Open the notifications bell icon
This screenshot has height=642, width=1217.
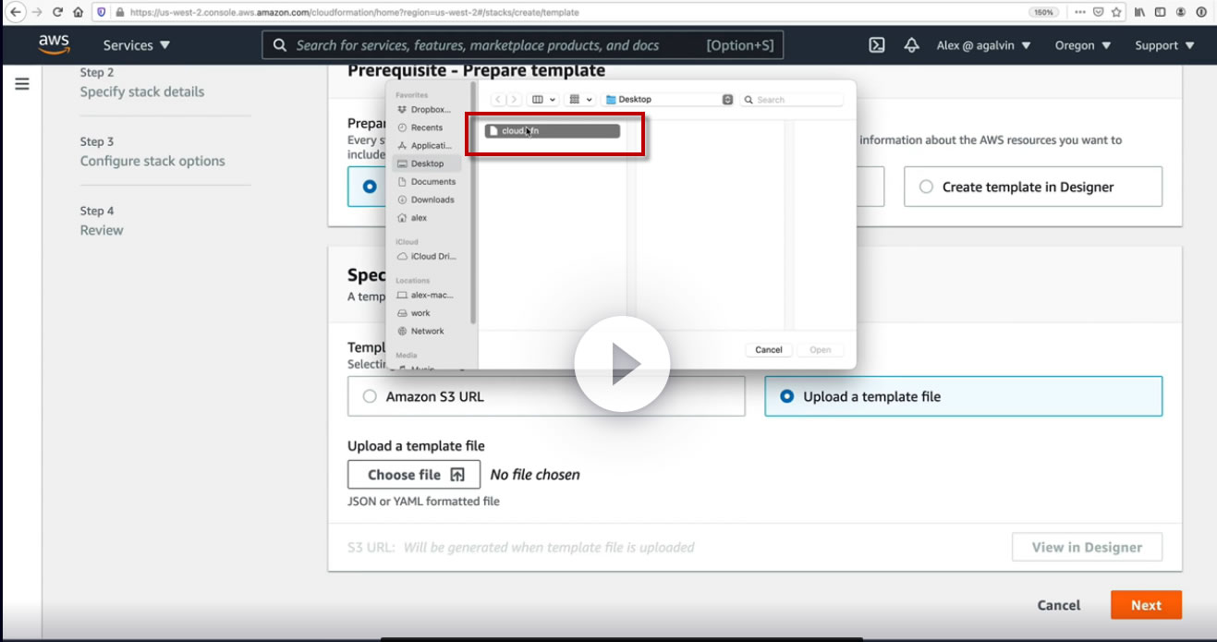pyautogui.click(x=912, y=45)
